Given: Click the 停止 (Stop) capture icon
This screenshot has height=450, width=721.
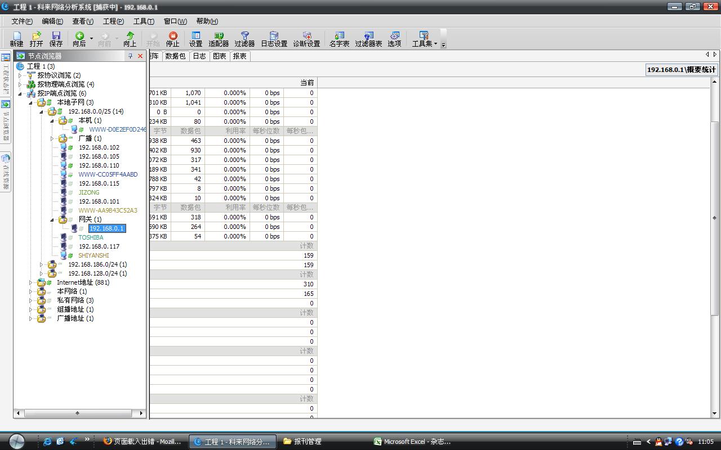Looking at the screenshot, I should [172, 39].
